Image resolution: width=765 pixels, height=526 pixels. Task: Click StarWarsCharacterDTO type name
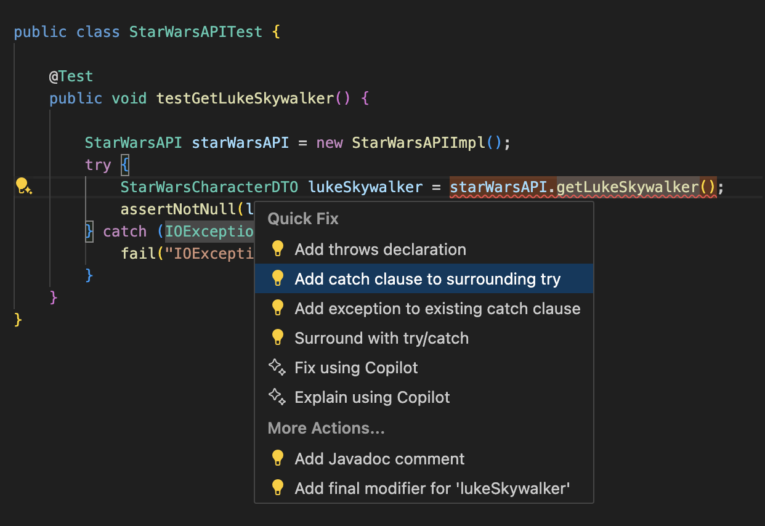click(x=209, y=187)
